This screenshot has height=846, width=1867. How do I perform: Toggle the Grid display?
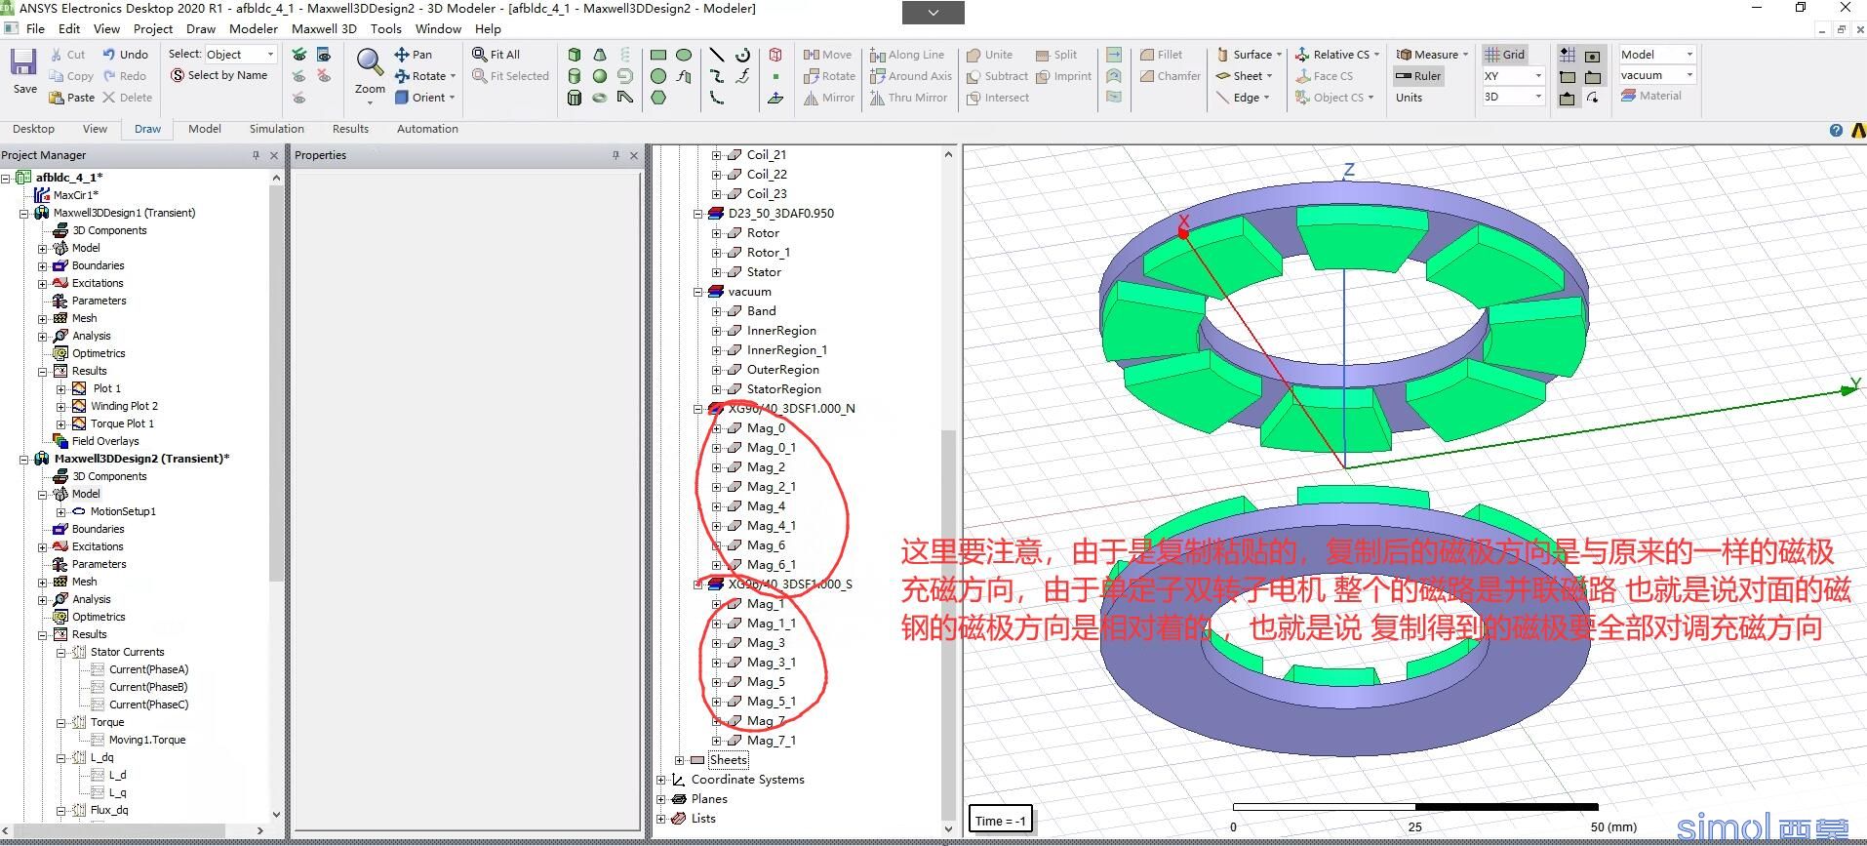[1504, 55]
